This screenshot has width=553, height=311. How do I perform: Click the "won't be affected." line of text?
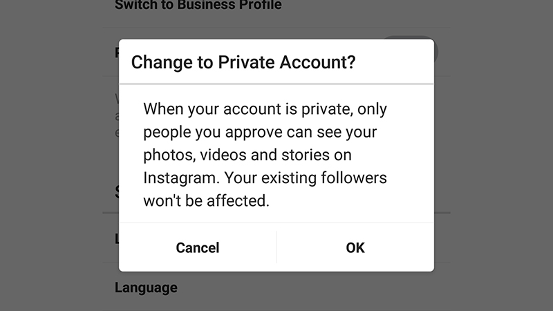click(x=206, y=201)
